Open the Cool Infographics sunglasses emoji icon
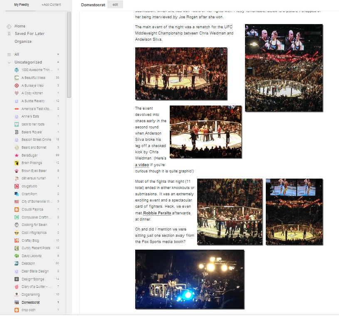 16,233
